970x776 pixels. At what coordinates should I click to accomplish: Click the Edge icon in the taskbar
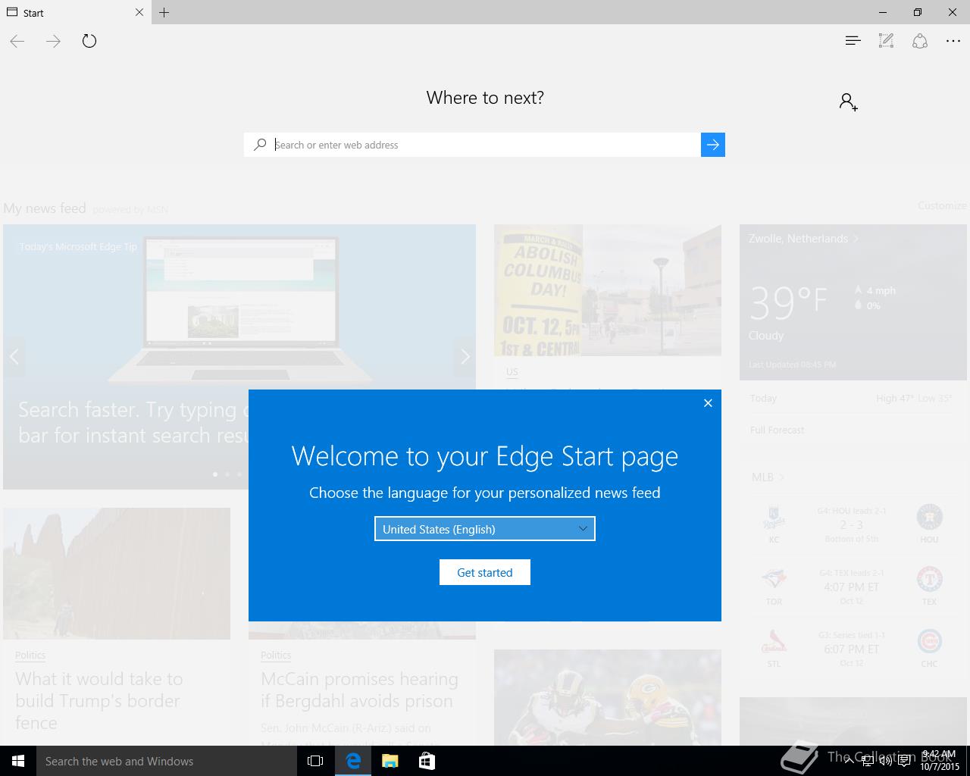(x=353, y=761)
